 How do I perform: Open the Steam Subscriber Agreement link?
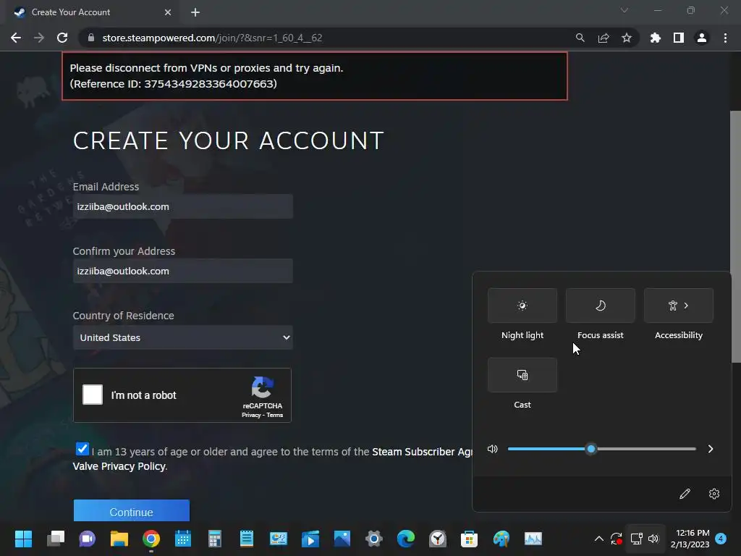[x=422, y=452]
